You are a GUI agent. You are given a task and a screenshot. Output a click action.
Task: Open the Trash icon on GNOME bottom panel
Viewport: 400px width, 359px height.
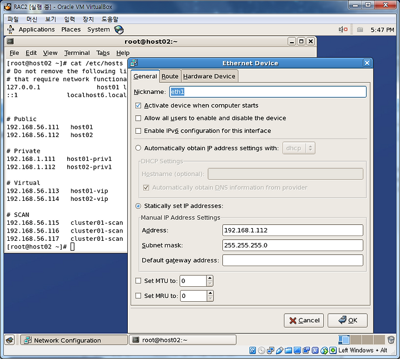pyautogui.click(x=391, y=340)
